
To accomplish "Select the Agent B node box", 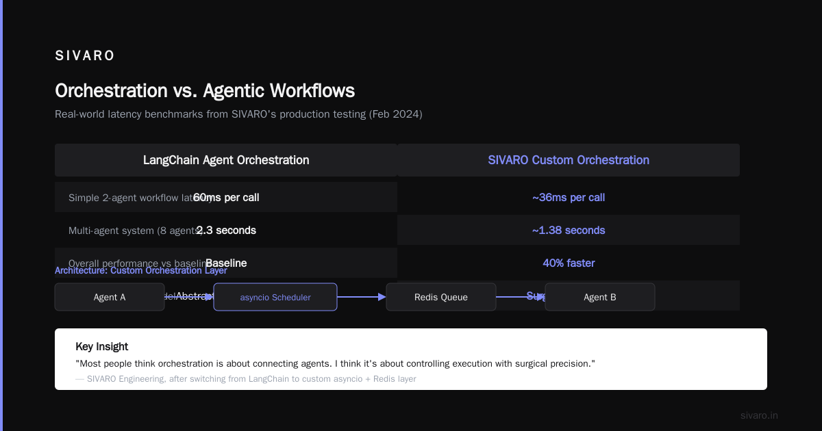I will pos(600,297).
